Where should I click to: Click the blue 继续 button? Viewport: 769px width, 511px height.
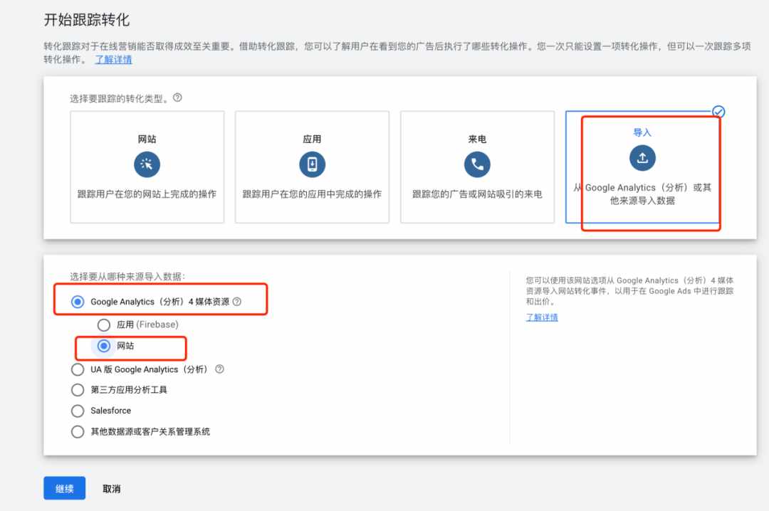(x=64, y=488)
